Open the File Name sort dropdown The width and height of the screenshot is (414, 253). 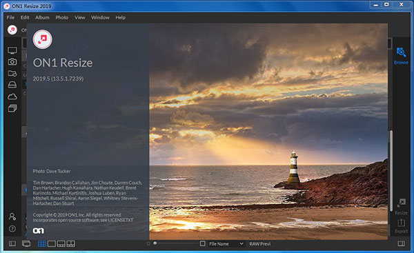(x=226, y=244)
